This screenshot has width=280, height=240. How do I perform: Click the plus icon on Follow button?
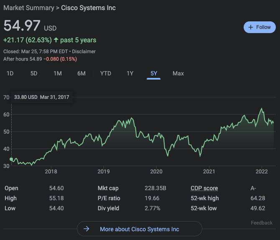click(251, 27)
